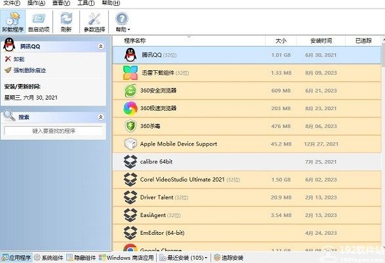Click the 360杀毒 name text
This screenshot has width=385, height=263.
[x=150, y=126]
